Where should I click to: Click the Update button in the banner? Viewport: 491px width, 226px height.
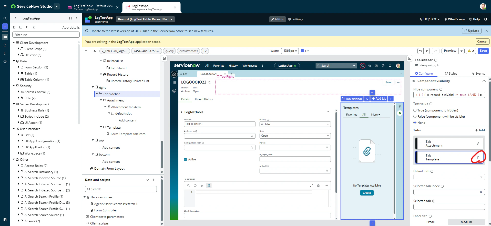click(472, 31)
